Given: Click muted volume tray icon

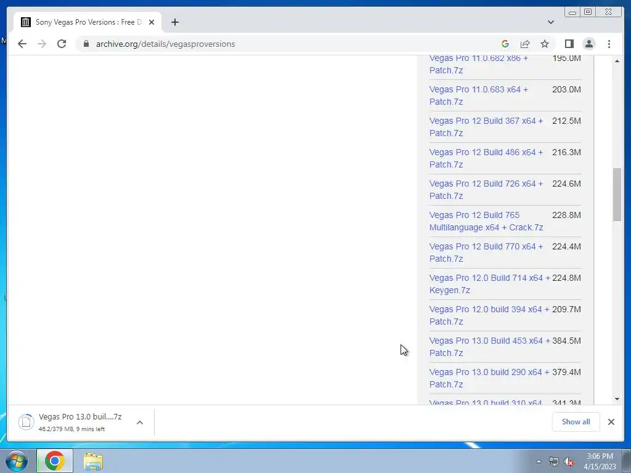Looking at the screenshot, I should pyautogui.click(x=569, y=462).
